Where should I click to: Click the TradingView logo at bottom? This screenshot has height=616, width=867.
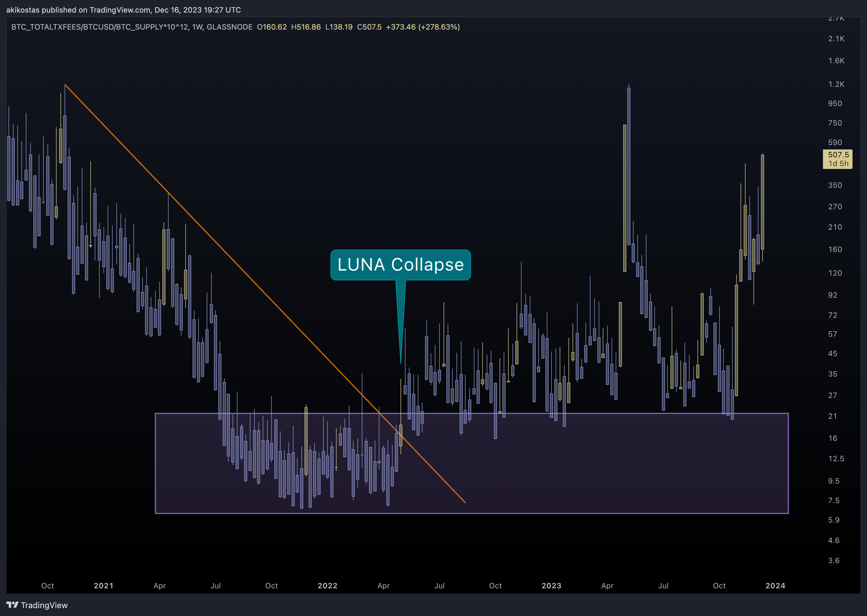(x=37, y=605)
